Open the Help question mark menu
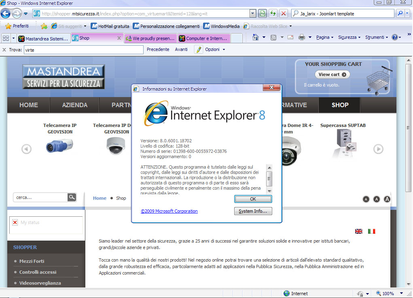Screen dimensions: 413x298 click(396, 37)
